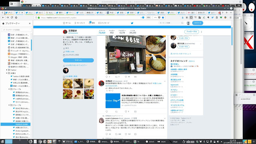Follow the first suggested account
Image resolution: width=256 pixels, height=144 pixels.
(183, 38)
